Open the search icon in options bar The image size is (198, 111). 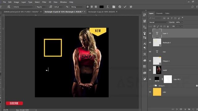tap(192, 7)
